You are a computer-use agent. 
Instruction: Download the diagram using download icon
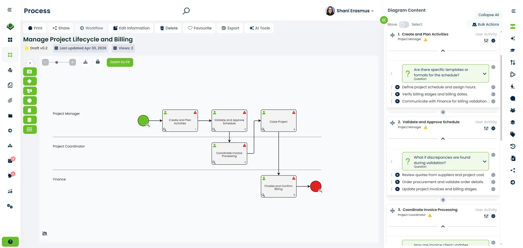[86, 62]
